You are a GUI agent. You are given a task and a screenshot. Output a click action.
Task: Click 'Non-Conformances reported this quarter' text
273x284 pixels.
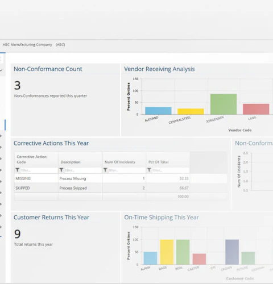coord(51,96)
